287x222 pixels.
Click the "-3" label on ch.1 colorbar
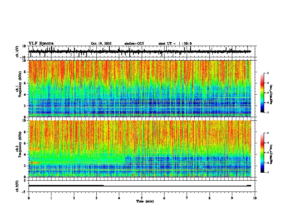[x=267, y=73]
